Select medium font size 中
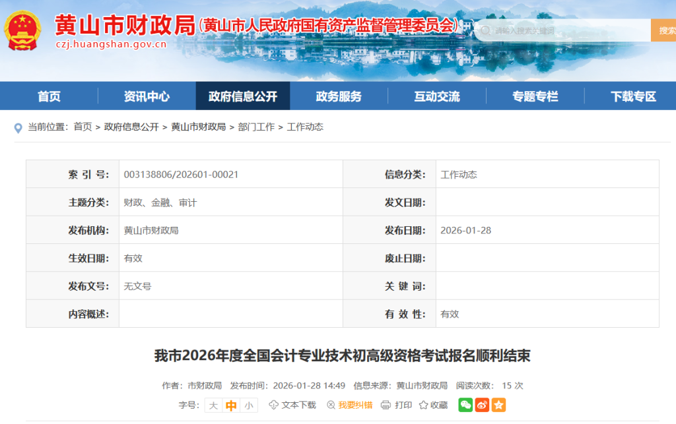Viewport: 676px width, 424px height. tap(231, 406)
